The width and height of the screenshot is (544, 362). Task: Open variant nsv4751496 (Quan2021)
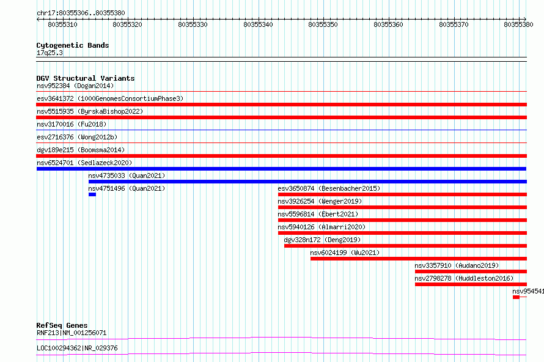pos(127,188)
